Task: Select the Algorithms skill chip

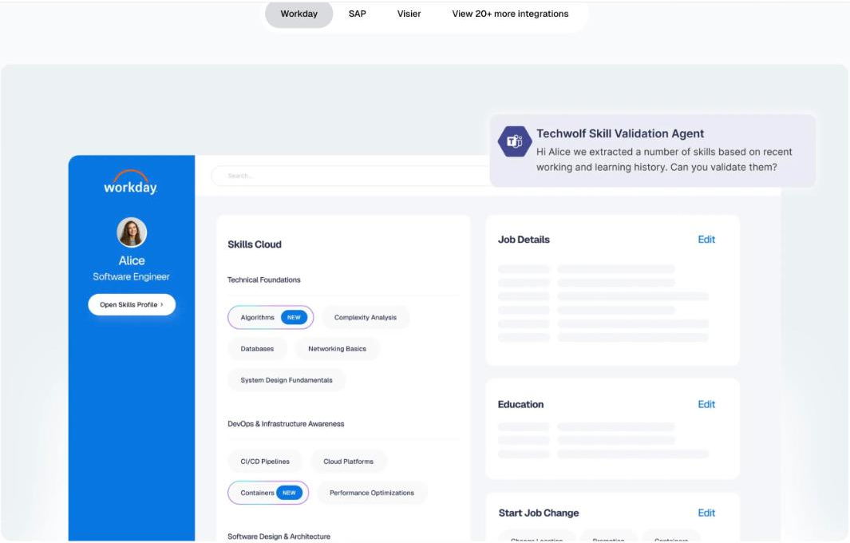Action: 271,317
